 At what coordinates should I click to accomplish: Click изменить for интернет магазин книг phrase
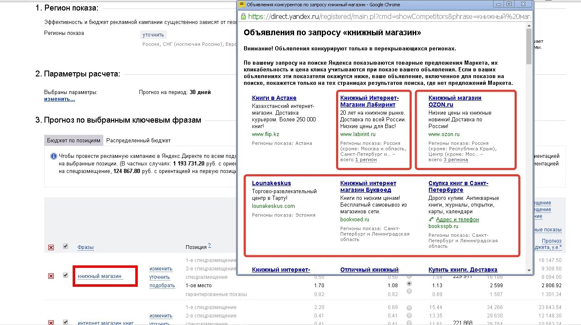coord(161,316)
